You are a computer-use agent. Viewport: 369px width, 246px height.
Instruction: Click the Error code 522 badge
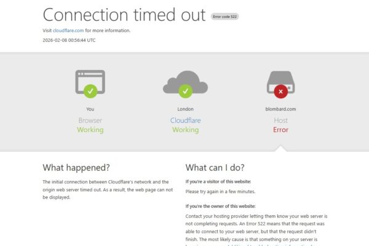point(224,17)
